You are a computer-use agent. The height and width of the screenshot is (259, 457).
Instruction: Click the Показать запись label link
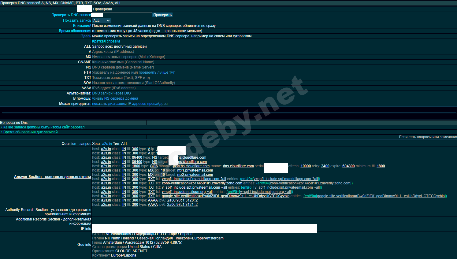click(77, 20)
